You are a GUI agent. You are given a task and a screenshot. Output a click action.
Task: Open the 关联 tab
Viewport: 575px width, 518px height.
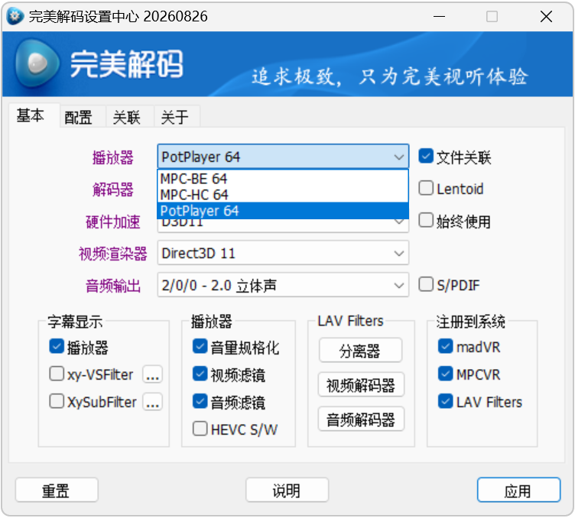point(126,118)
